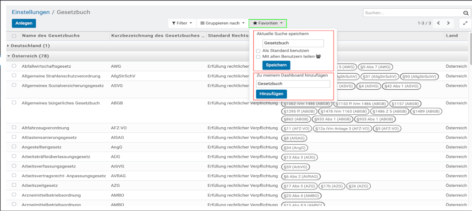Click the Anlegen button
The width and height of the screenshot is (472, 211).
(24, 23)
